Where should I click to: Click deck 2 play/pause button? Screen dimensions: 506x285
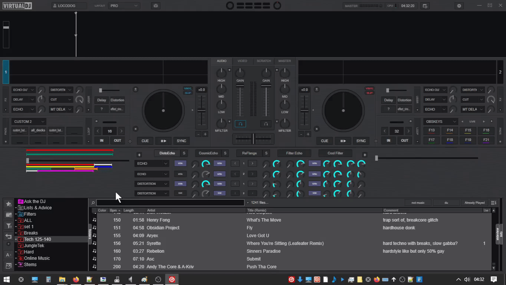click(x=343, y=141)
